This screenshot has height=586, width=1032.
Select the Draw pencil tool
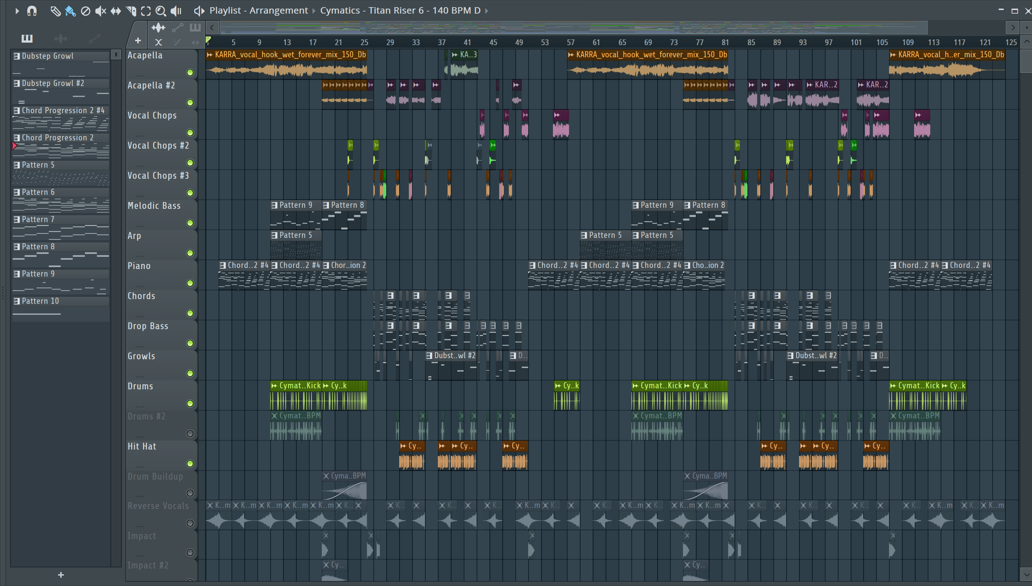coord(55,11)
